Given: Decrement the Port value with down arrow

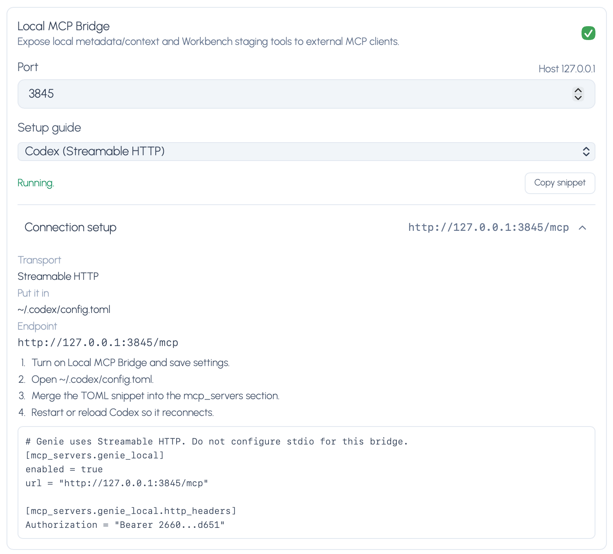Looking at the screenshot, I should click(578, 98).
